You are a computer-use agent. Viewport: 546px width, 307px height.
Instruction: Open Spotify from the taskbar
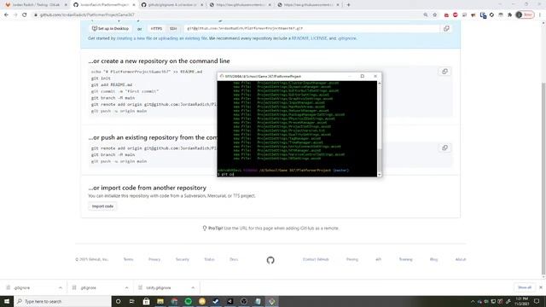188,301
